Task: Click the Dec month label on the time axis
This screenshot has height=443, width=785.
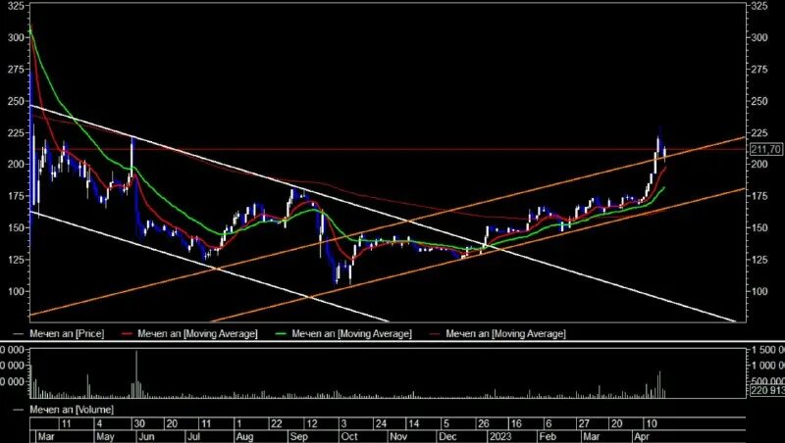Action: tap(448, 436)
